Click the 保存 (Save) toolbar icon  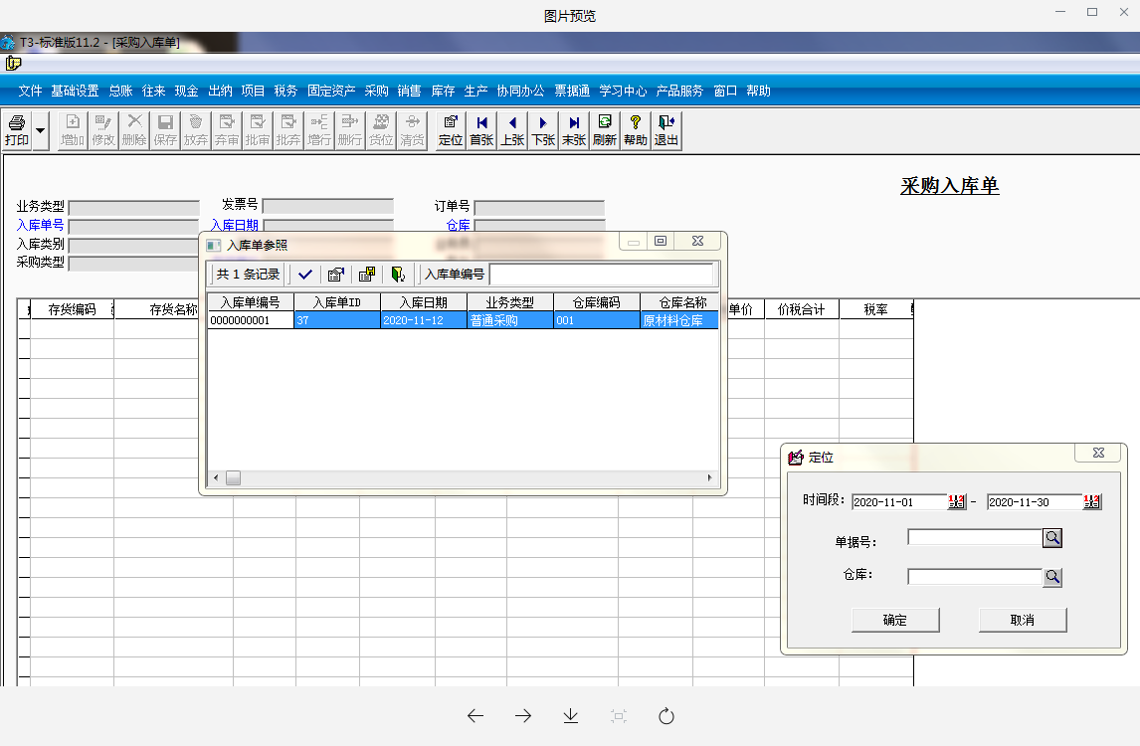(165, 131)
